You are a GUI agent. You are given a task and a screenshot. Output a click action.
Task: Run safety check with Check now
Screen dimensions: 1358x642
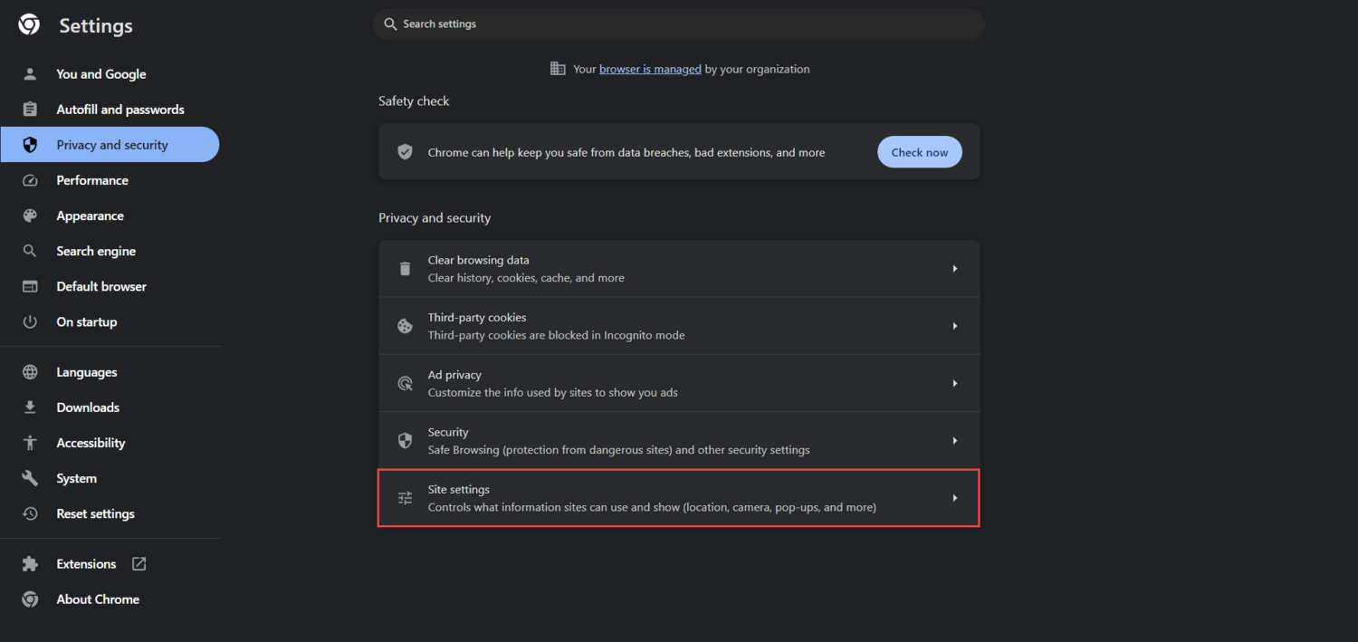920,152
